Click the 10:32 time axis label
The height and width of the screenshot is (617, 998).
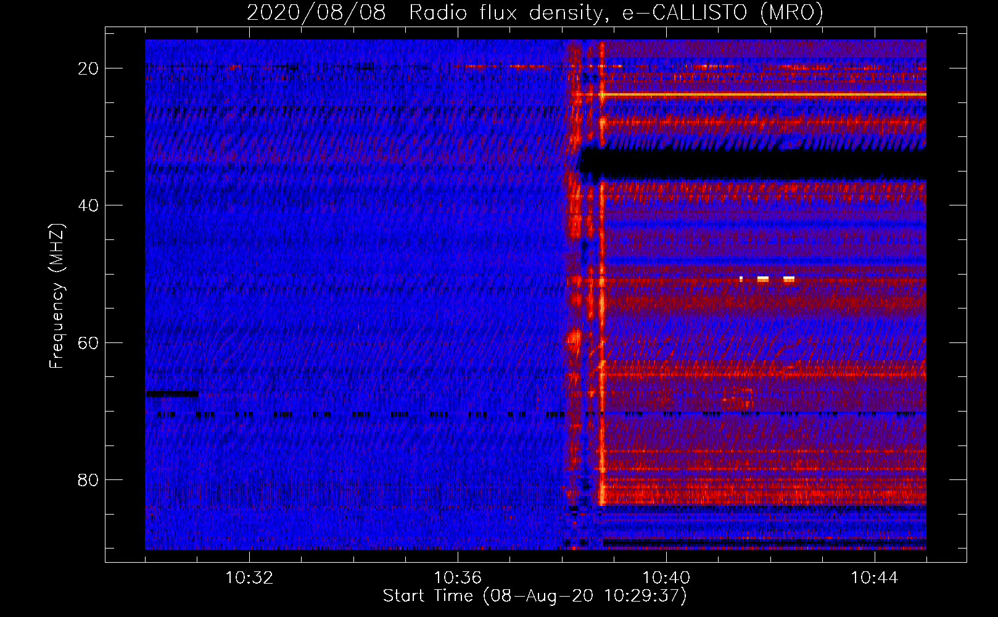coord(249,578)
